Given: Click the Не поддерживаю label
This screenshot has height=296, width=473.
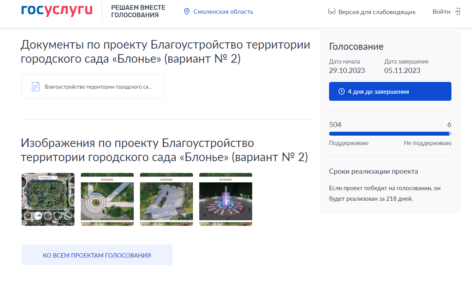Looking at the screenshot, I should click(x=428, y=143).
